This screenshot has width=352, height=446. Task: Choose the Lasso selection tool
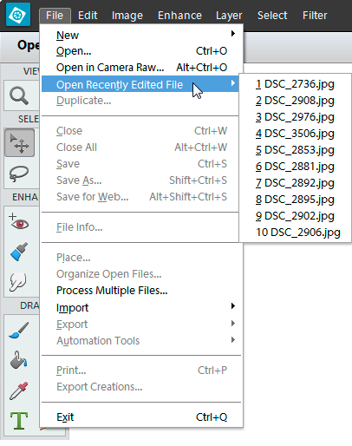tap(19, 174)
